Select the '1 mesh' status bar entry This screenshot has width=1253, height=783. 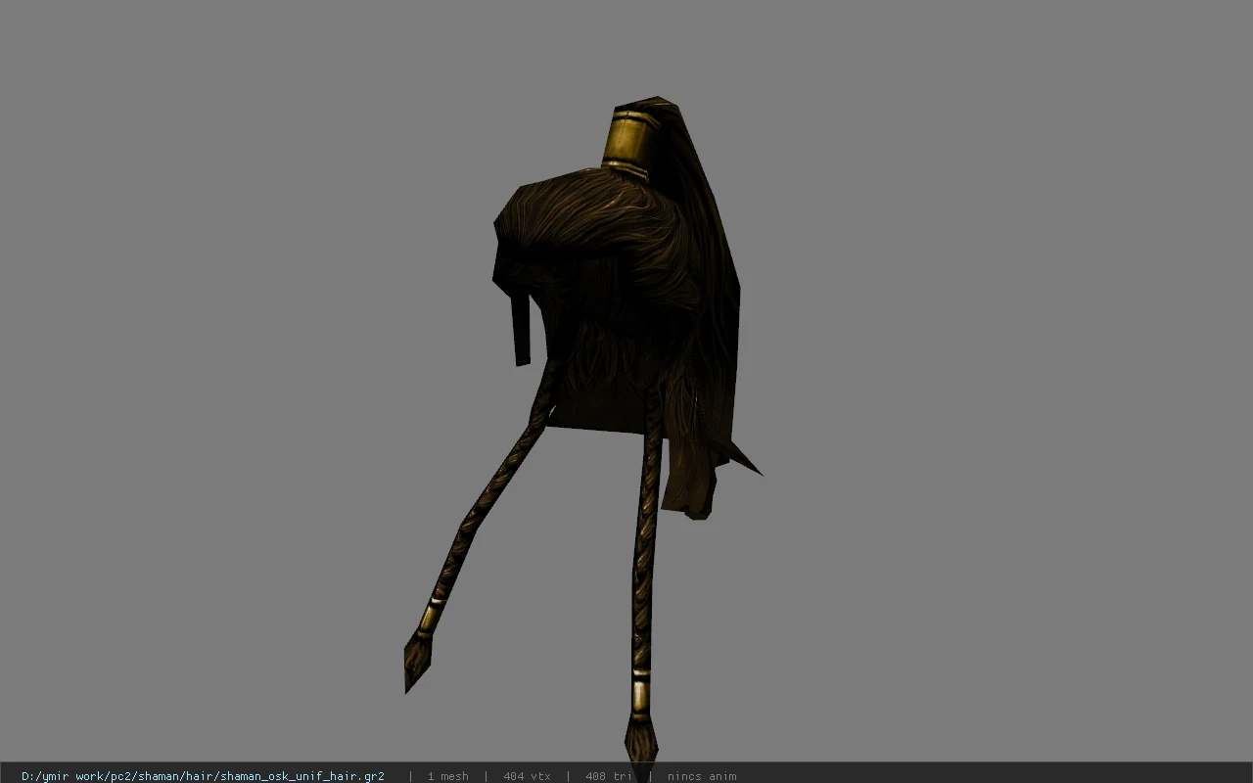pos(447,775)
